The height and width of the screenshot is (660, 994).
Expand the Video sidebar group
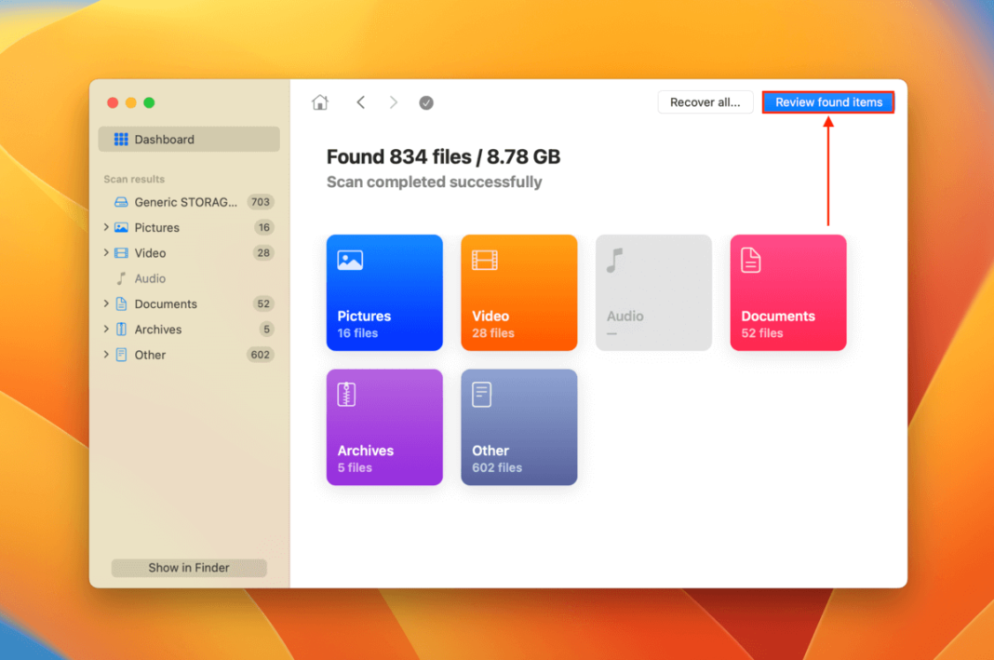point(106,253)
